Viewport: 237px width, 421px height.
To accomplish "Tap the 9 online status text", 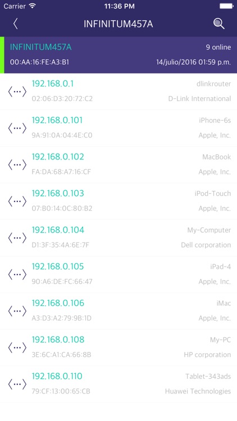I will point(218,47).
